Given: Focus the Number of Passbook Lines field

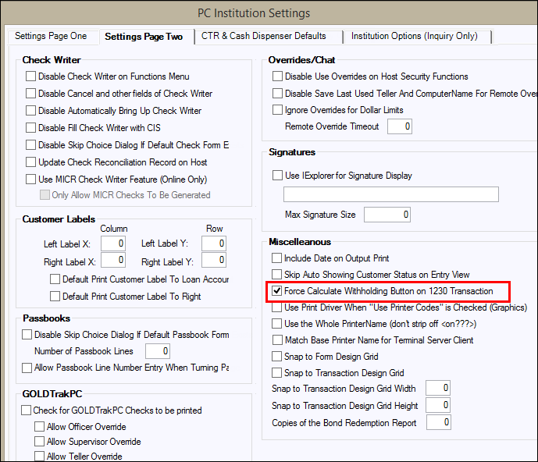Looking at the screenshot, I should click(158, 351).
